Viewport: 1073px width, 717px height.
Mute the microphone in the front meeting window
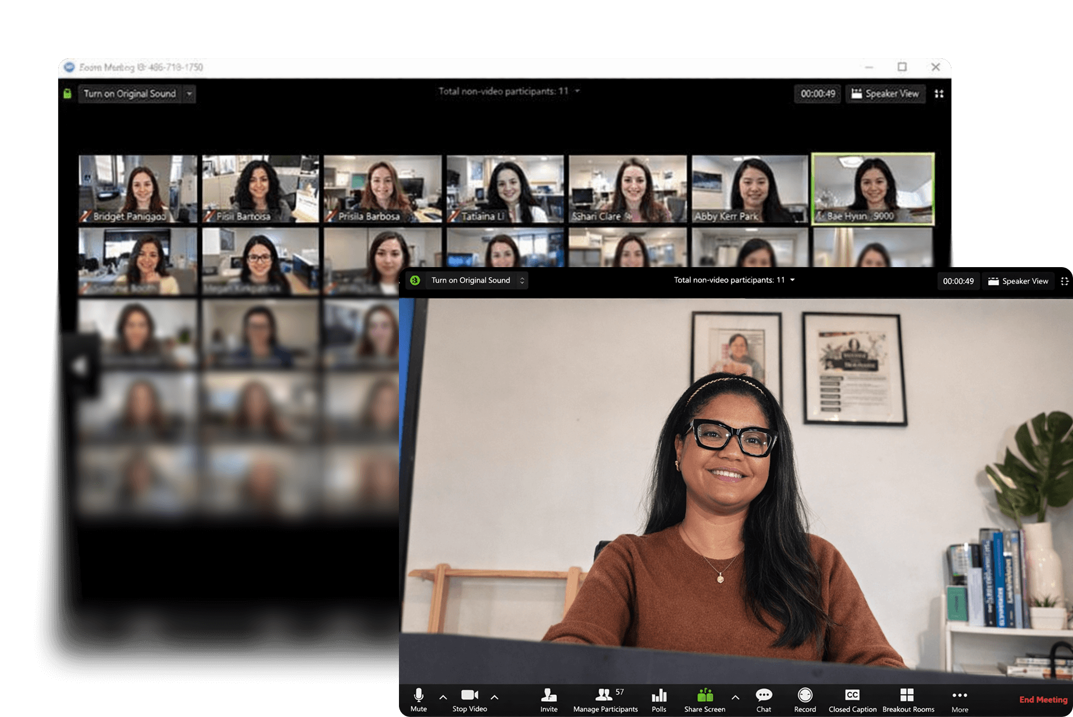(419, 700)
